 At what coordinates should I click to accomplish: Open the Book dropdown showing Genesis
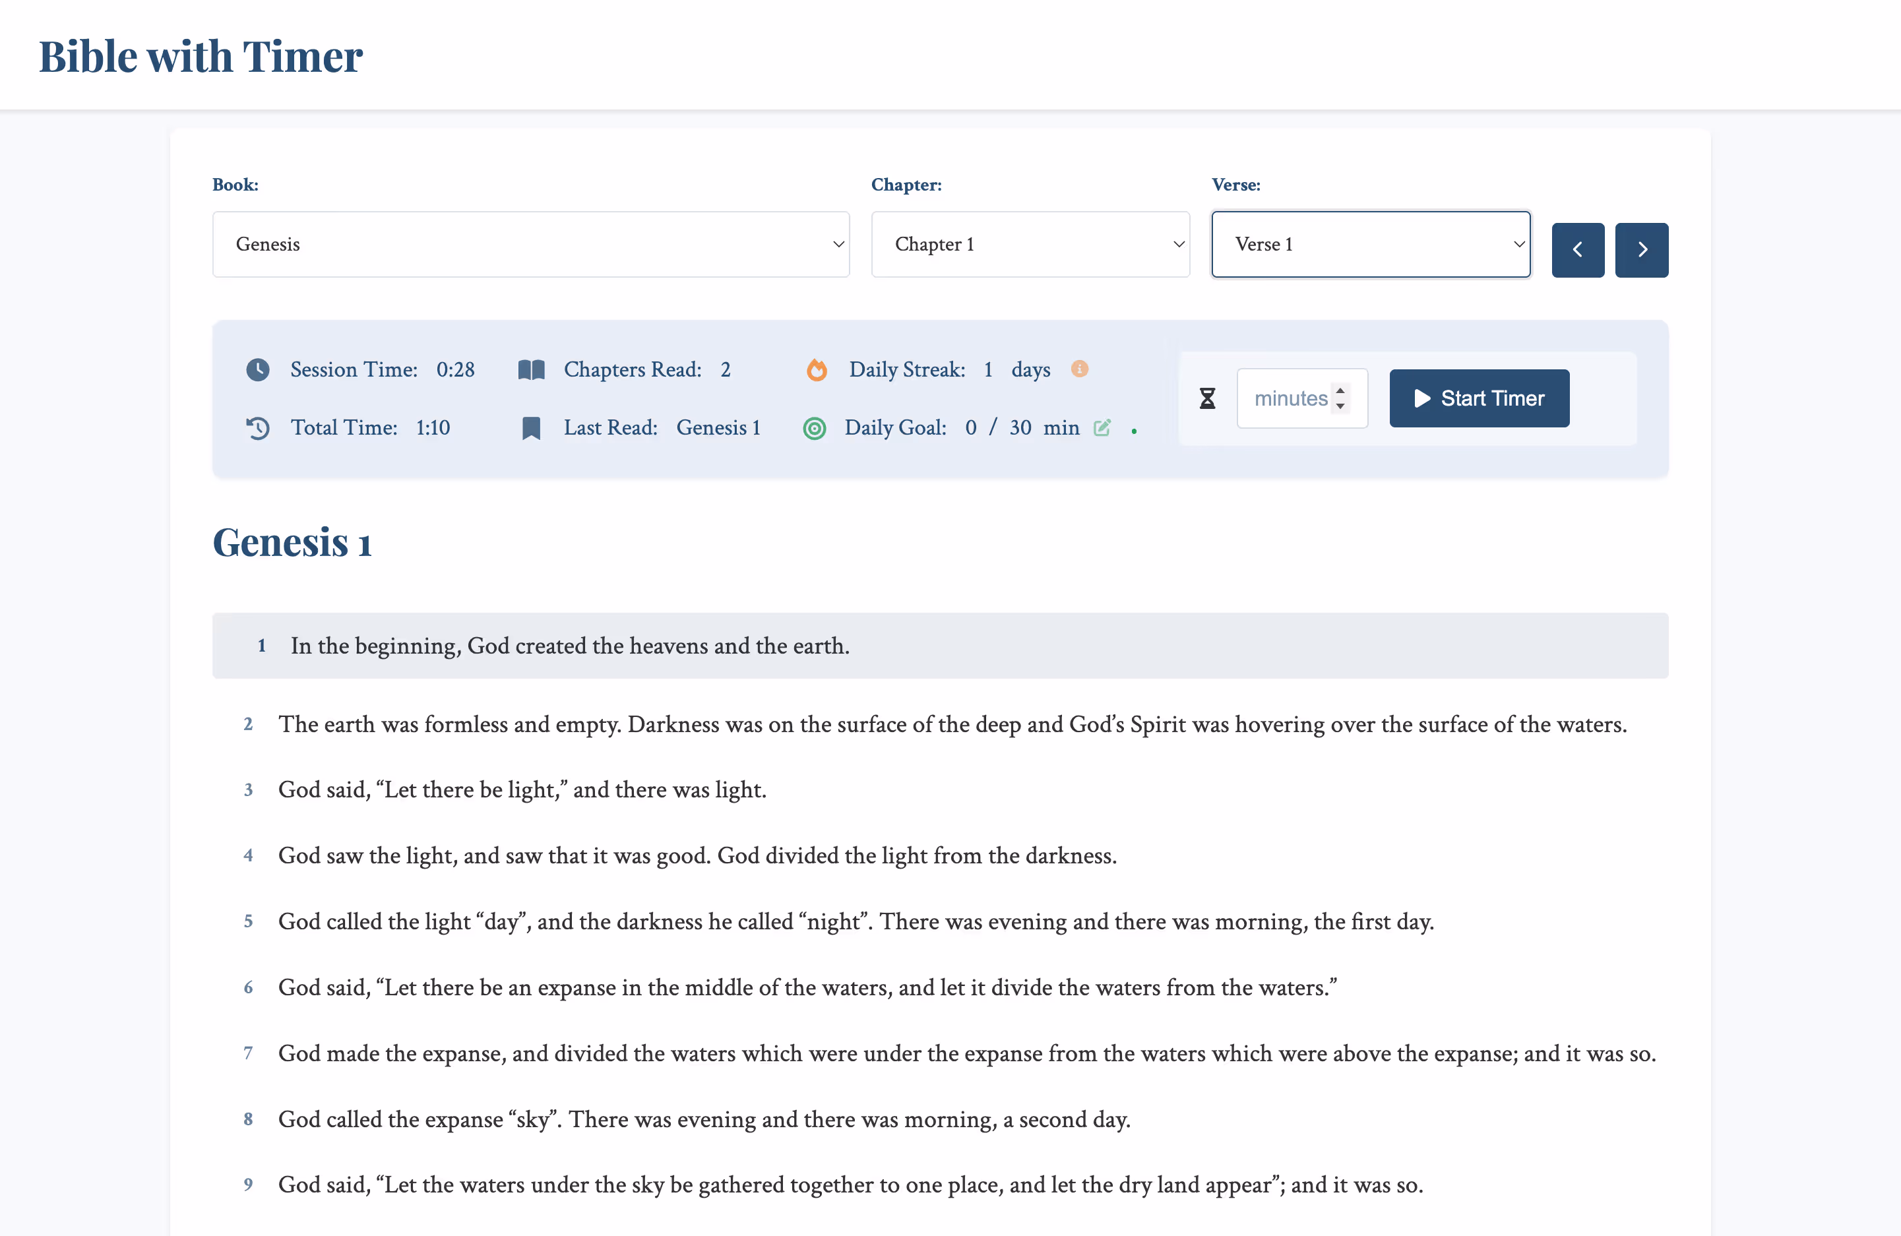pyautogui.click(x=530, y=244)
